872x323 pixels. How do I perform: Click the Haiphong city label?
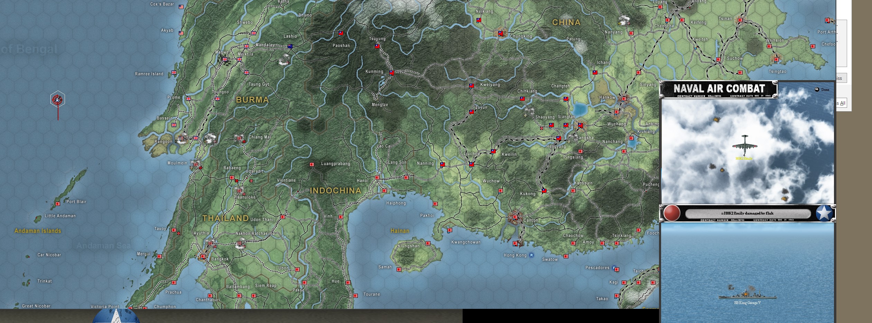pos(396,203)
